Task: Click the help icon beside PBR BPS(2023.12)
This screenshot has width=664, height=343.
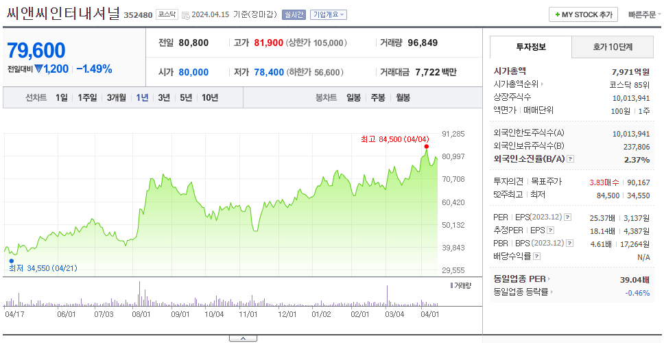Action: coord(570,243)
